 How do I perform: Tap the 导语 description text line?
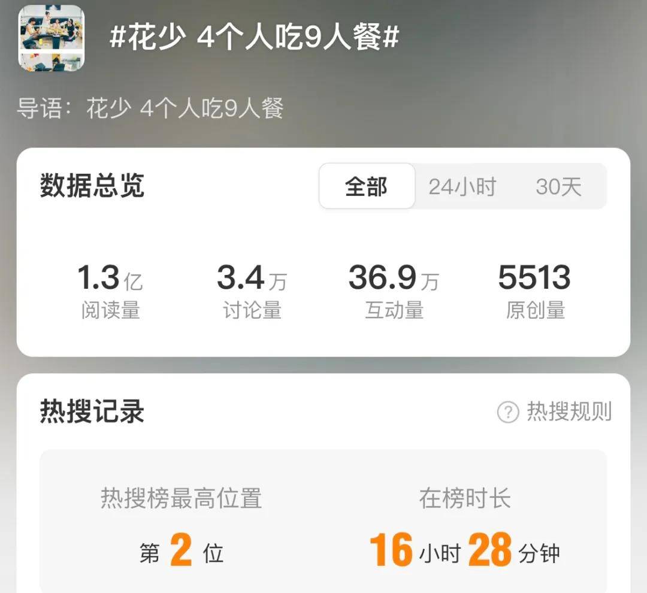[x=150, y=108]
